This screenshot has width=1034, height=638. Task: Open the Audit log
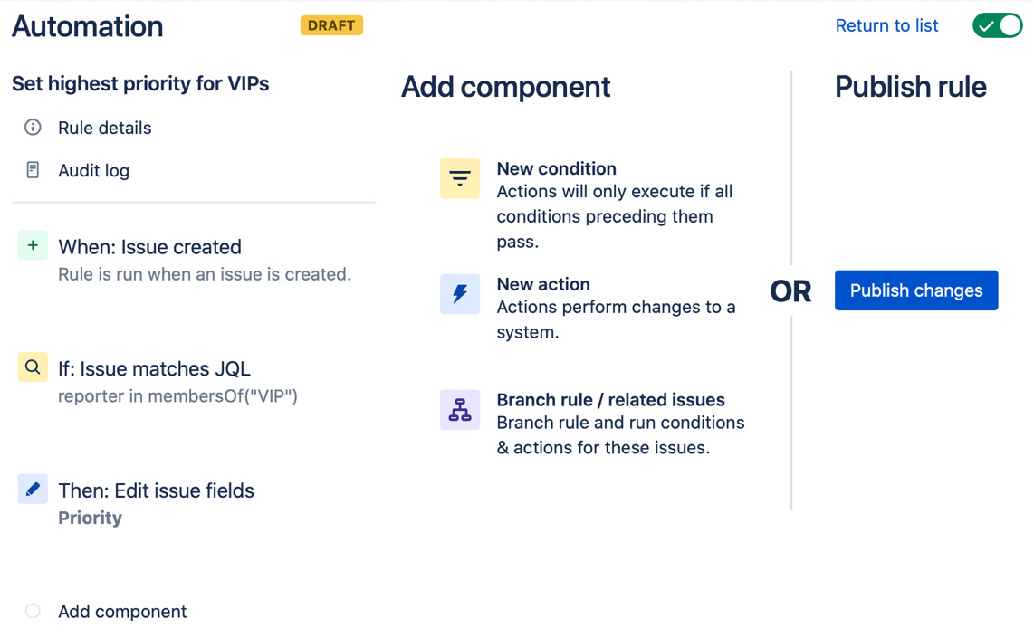point(93,171)
